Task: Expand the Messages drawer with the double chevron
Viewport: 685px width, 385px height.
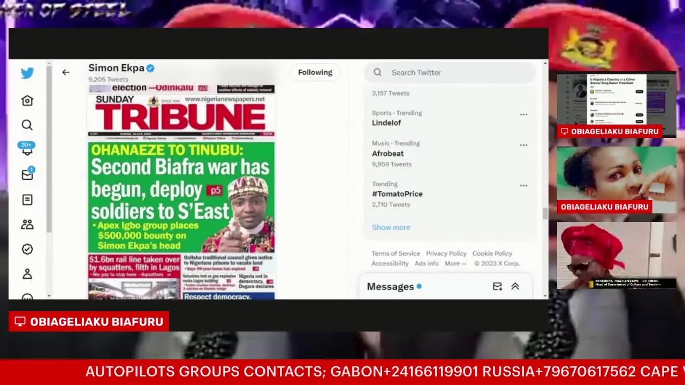Action: tap(515, 287)
